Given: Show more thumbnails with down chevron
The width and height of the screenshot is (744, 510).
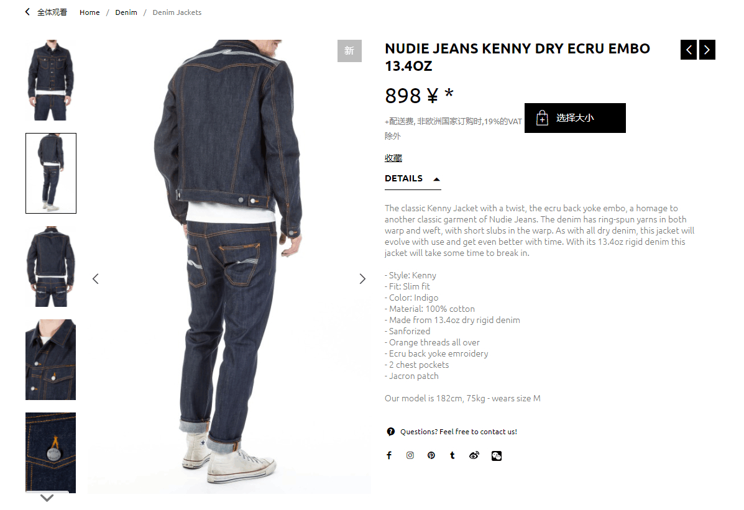Looking at the screenshot, I should (x=47, y=498).
